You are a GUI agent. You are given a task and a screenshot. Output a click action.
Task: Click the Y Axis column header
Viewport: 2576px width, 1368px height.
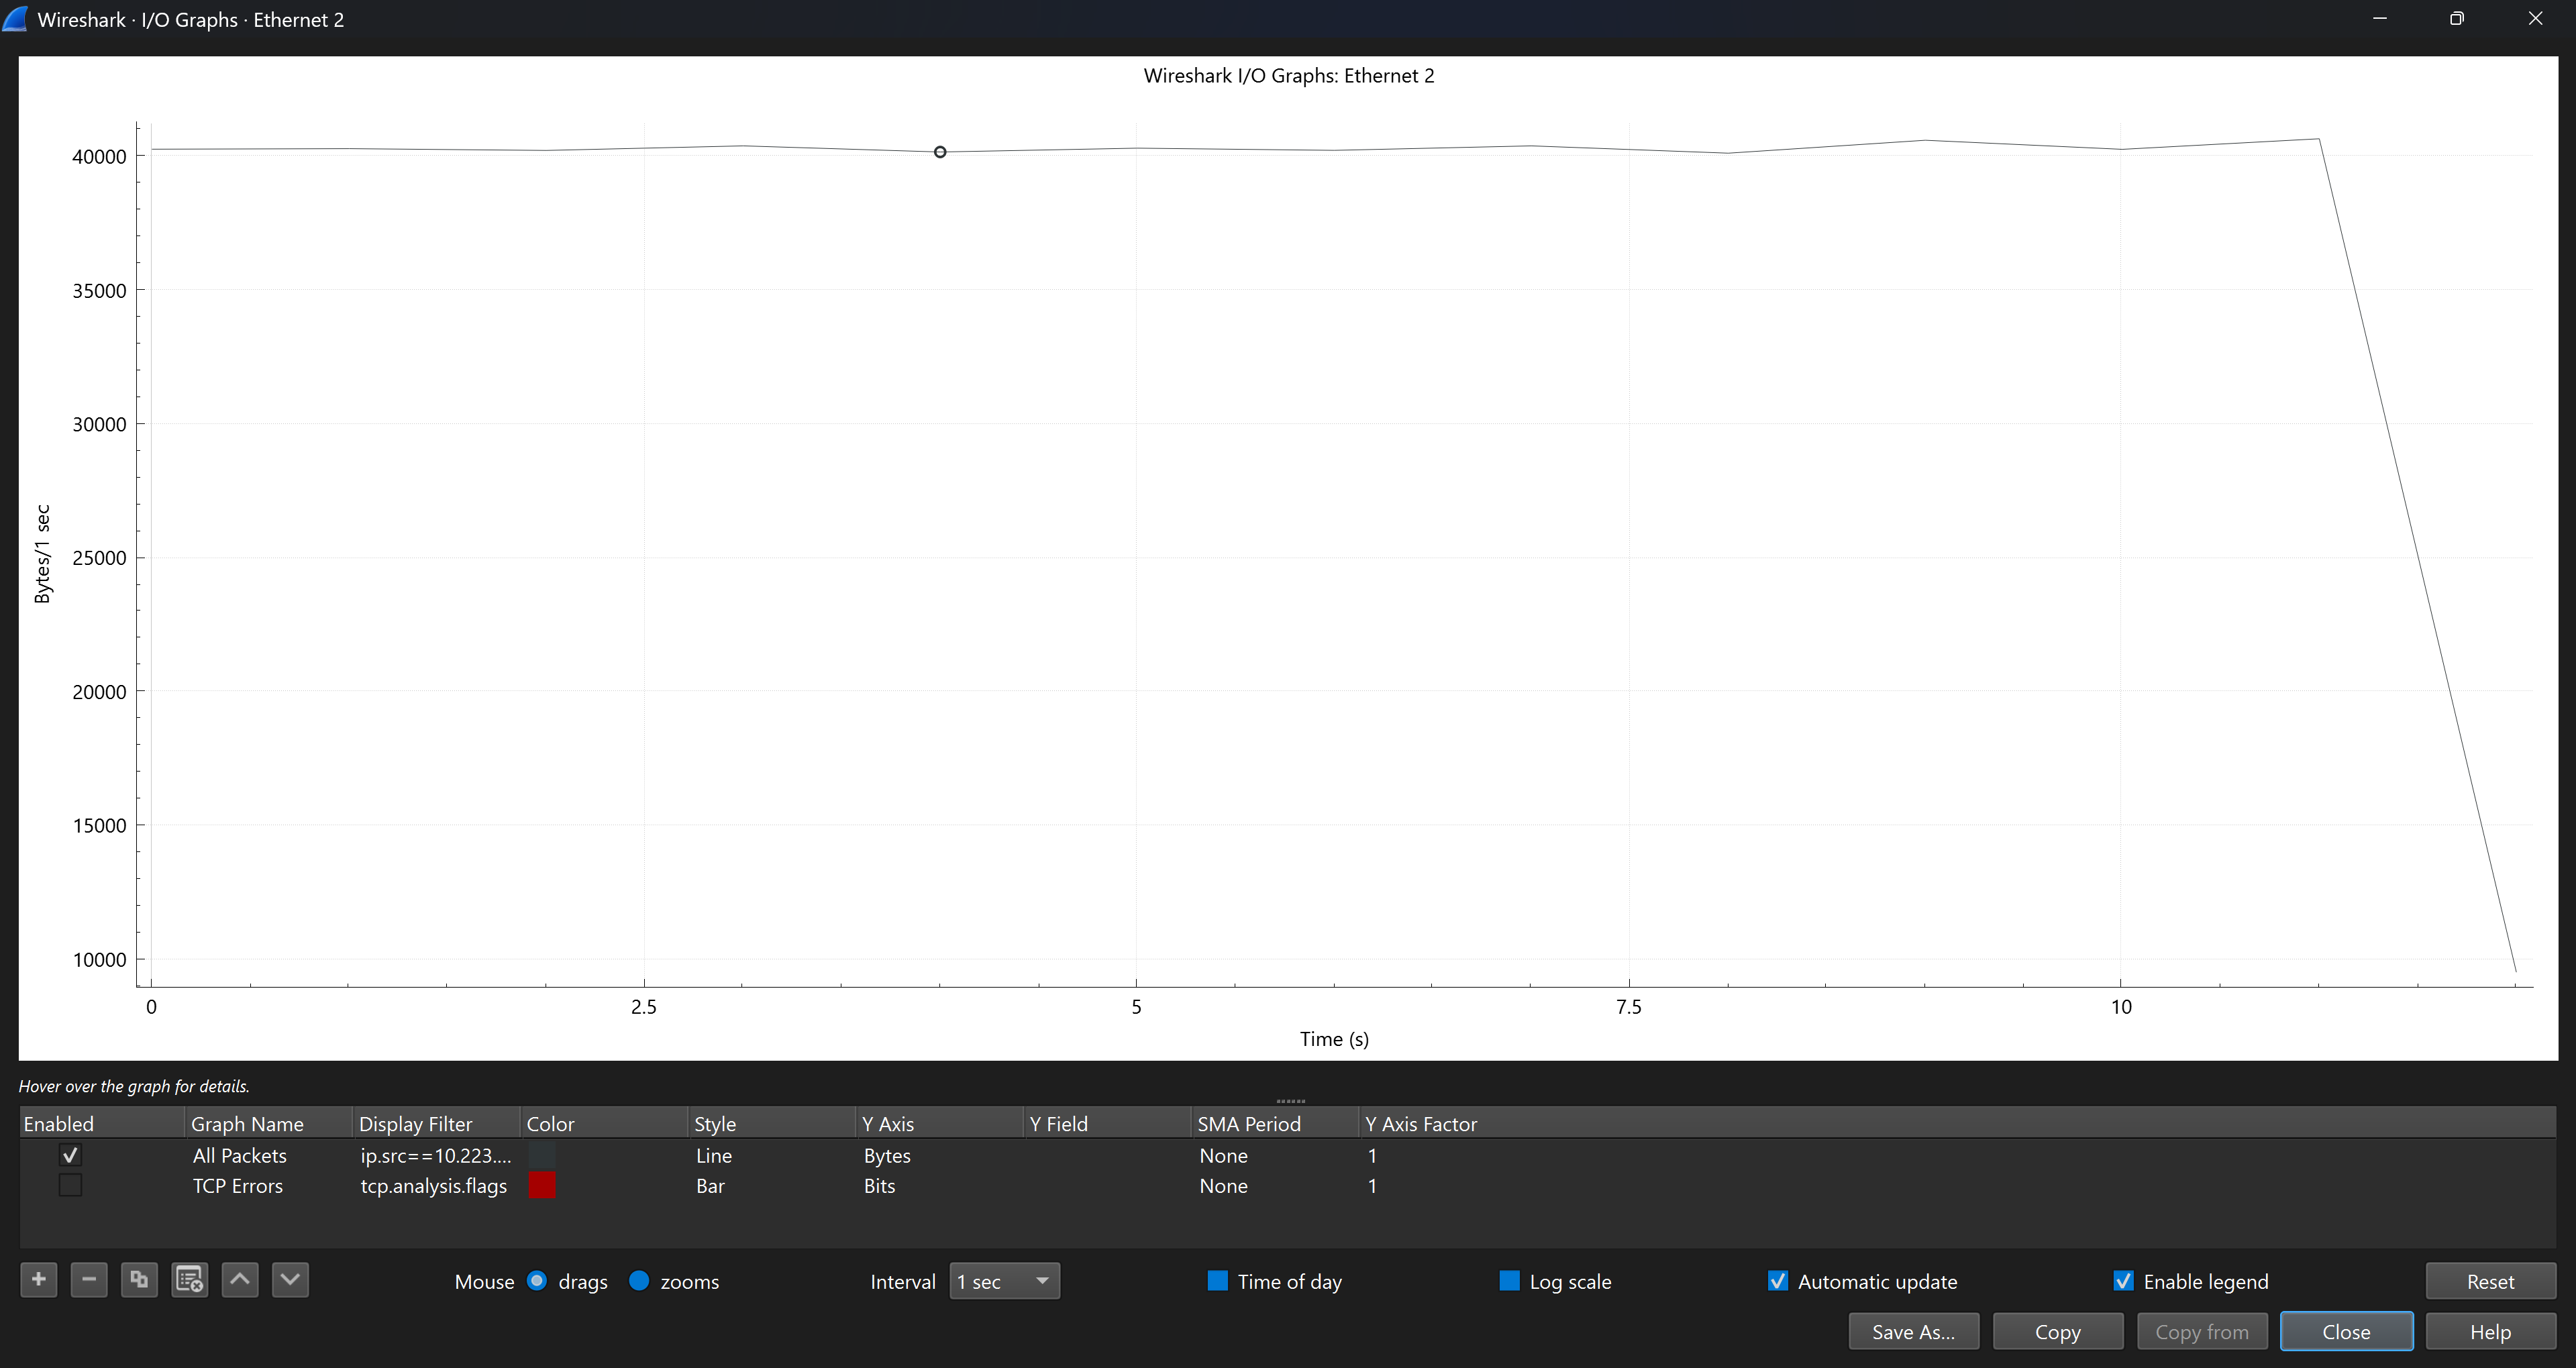tap(940, 1123)
